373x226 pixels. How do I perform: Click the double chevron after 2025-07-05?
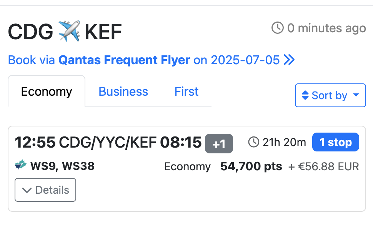289,60
